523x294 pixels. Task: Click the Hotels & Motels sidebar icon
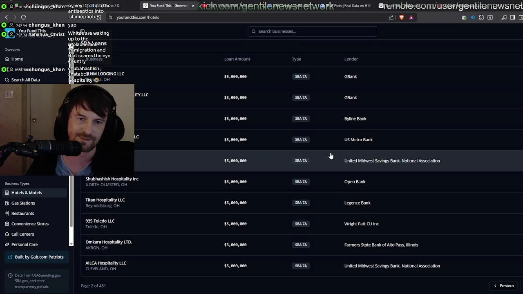click(7, 193)
